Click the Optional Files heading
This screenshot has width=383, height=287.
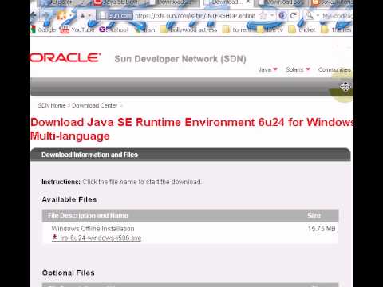[x=69, y=273]
